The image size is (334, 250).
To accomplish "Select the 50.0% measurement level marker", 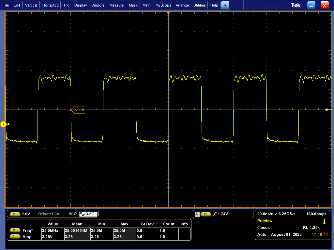I will [79, 110].
